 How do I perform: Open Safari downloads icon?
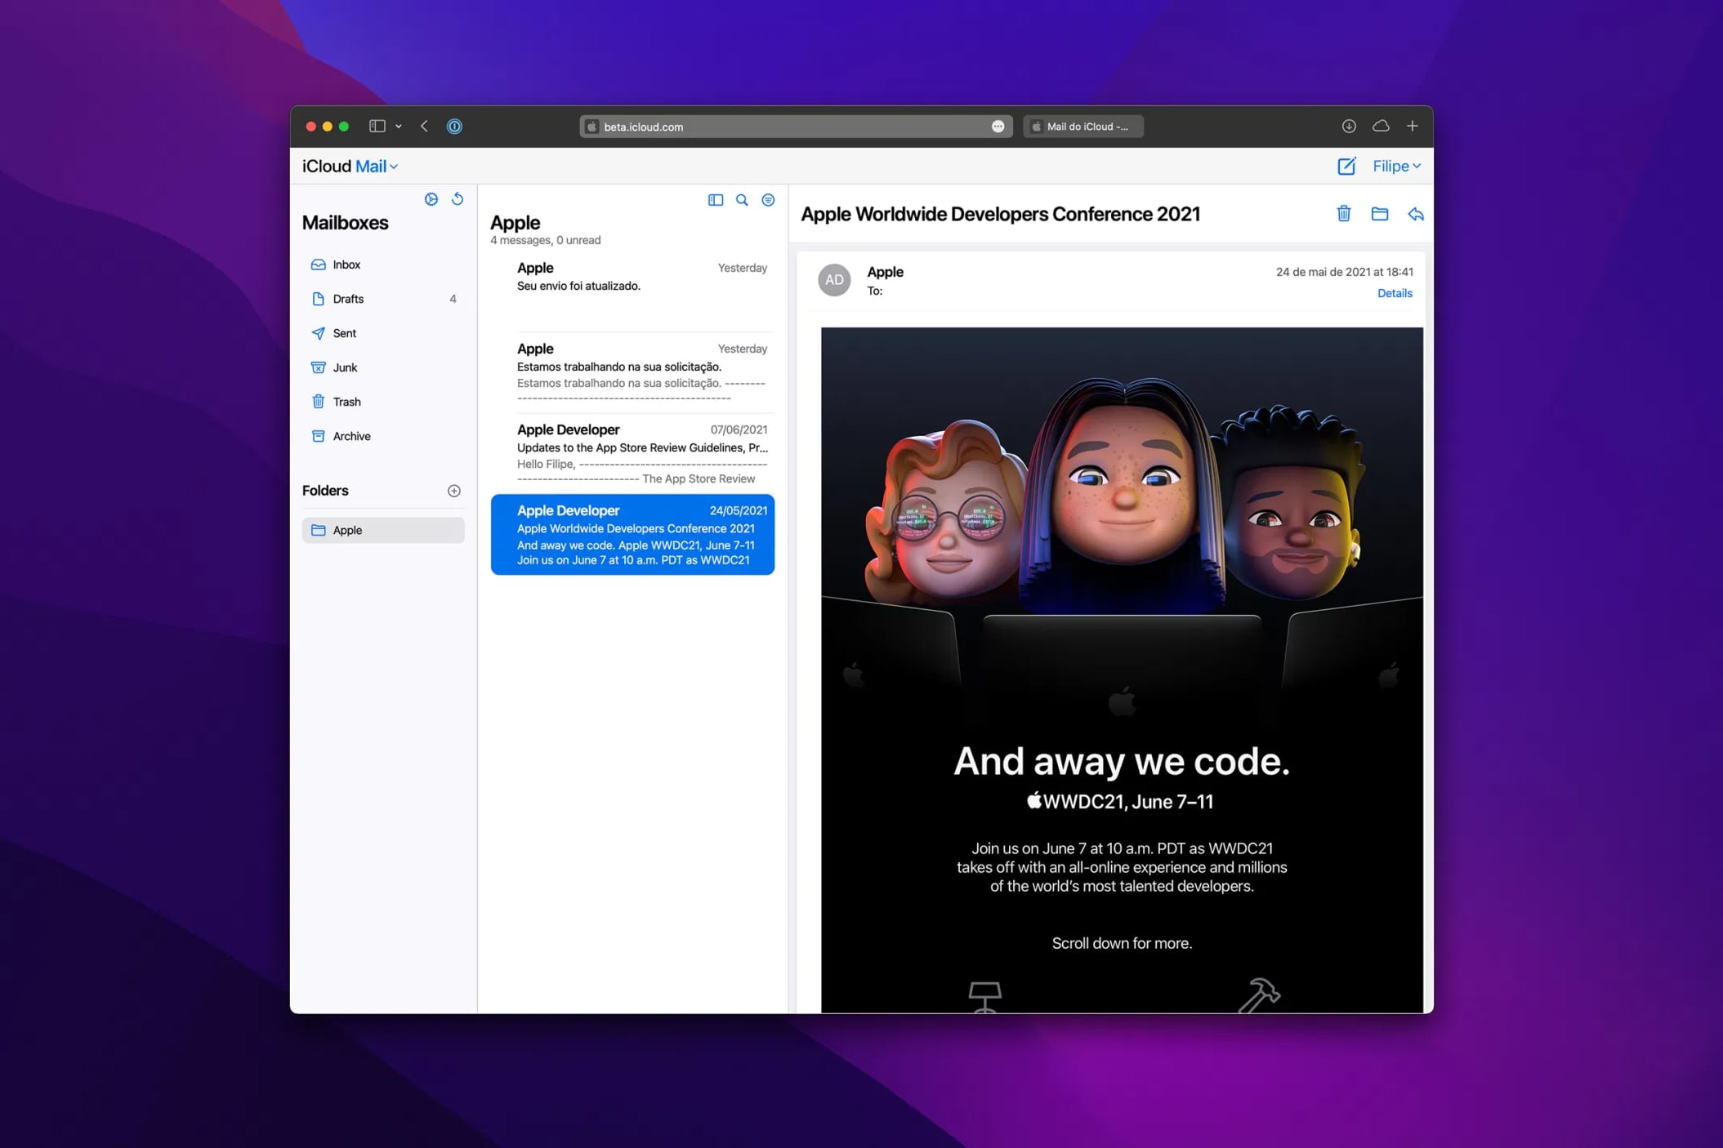tap(1349, 127)
